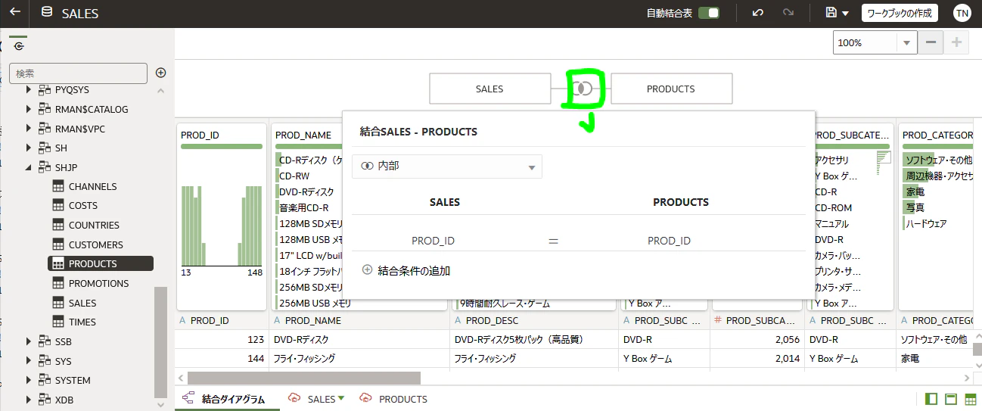The height and width of the screenshot is (411, 982).
Task: Expand the XDB schema
Action: (29, 400)
